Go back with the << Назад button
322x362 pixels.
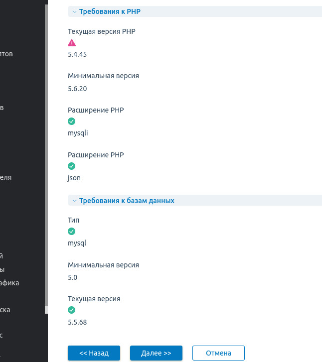(x=94, y=353)
